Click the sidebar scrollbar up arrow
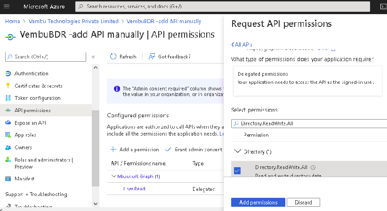Viewport: 387px width, 211px height. [x=96, y=68]
